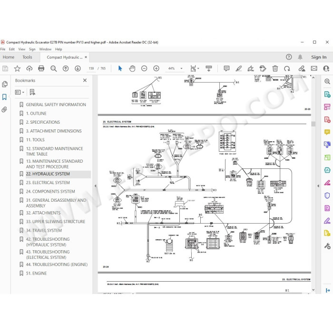Delete with trash can icon
This screenshot has height=333, width=333.
[275, 69]
